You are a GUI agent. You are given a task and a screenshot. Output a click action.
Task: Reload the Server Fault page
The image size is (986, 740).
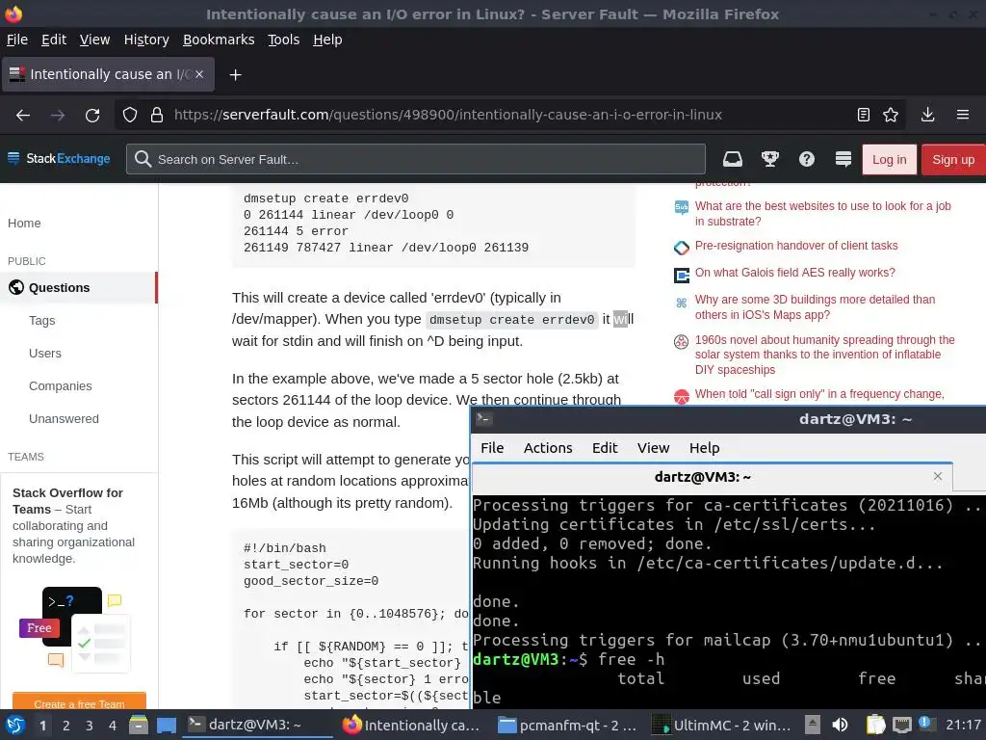tap(92, 116)
